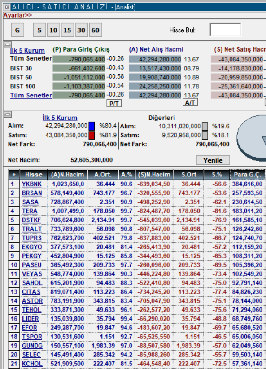Image resolution: width=266 pixels, height=369 pixels.
Task: Select the 60 minute interval button
Action: 96,30
